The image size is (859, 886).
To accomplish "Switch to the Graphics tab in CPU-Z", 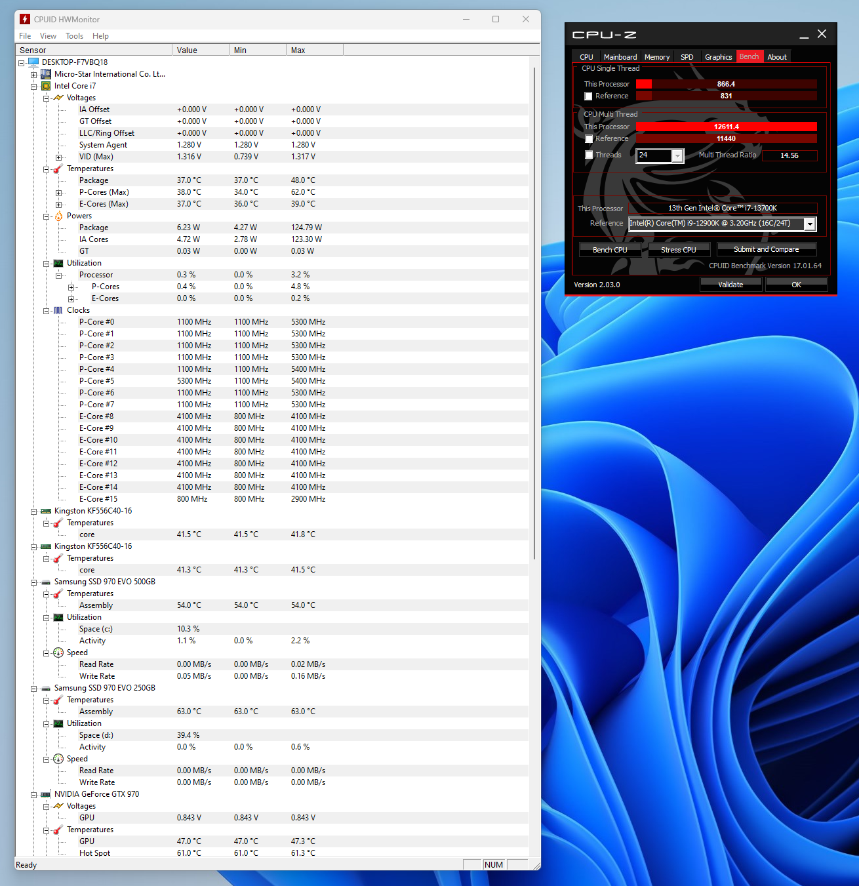I will click(718, 57).
